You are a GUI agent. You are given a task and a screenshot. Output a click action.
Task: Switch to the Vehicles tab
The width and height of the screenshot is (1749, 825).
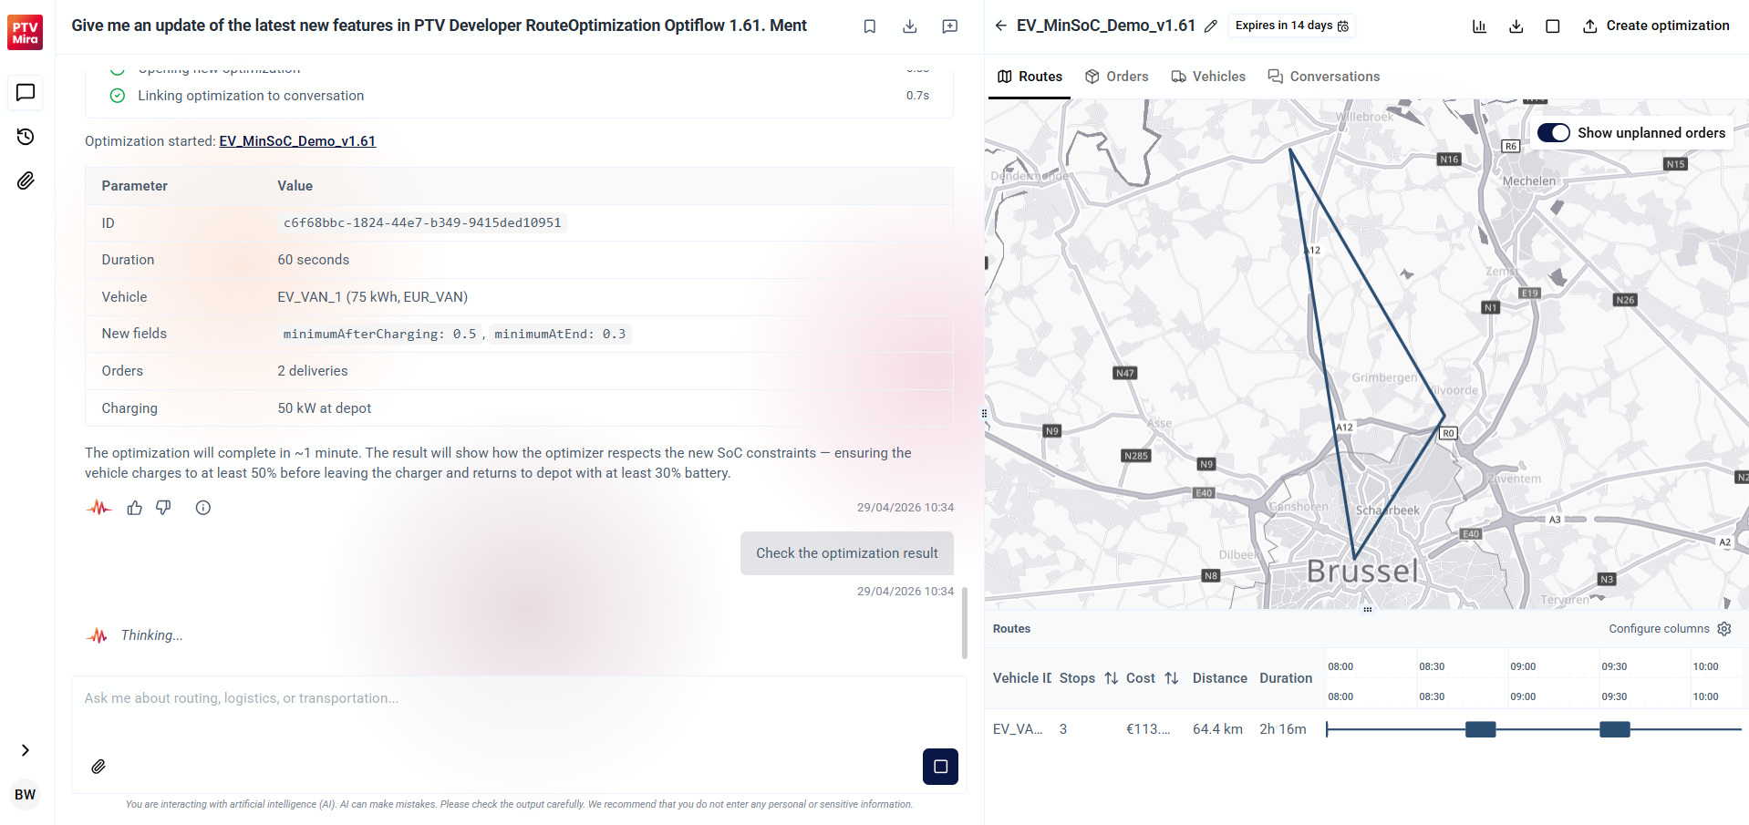(1207, 77)
